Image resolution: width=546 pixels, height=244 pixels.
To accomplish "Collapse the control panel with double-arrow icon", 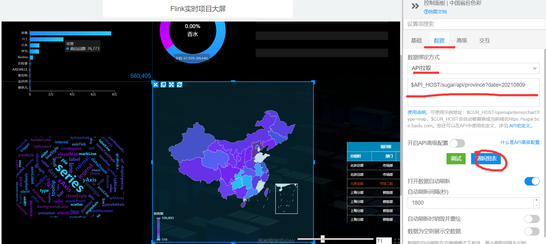I will click(x=415, y=6).
